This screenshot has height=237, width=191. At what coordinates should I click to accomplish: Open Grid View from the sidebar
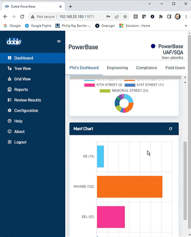tap(33, 79)
